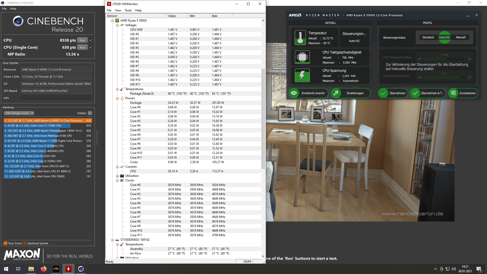Click the Max column header in HWMonitor
The image size is (487, 274).
(x=221, y=16)
